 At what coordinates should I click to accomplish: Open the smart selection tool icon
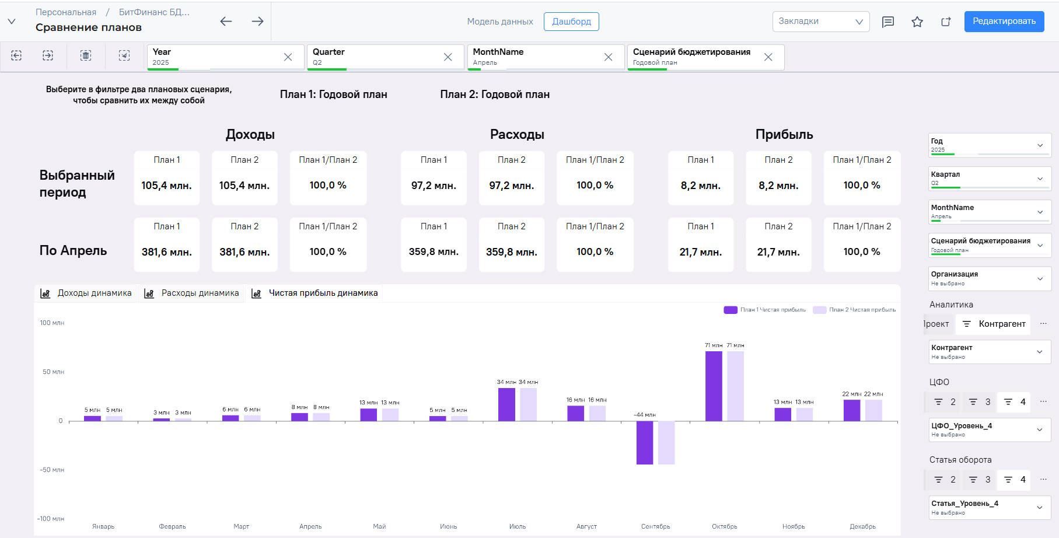124,55
